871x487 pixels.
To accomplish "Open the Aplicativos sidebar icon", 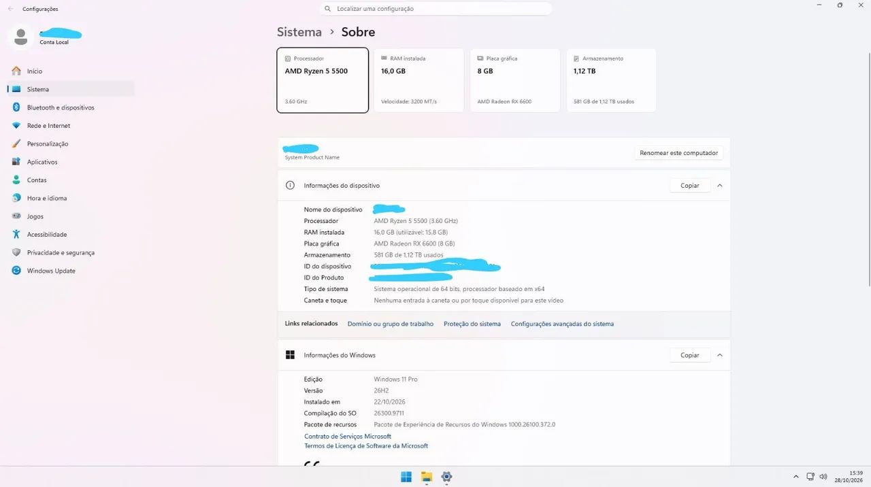I will click(16, 162).
